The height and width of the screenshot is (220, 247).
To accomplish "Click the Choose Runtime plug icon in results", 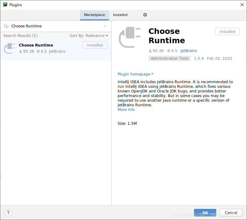I will [x=10, y=48].
